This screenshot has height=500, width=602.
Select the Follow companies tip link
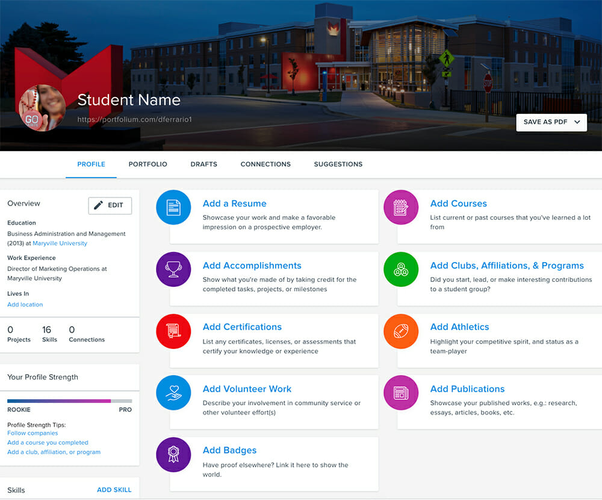(33, 433)
